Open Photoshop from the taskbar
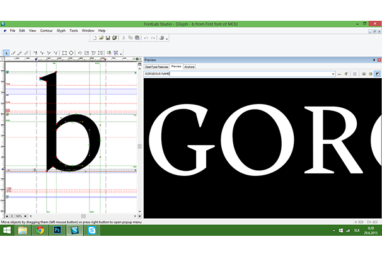Viewport: 382px width, 256px height. point(57,231)
